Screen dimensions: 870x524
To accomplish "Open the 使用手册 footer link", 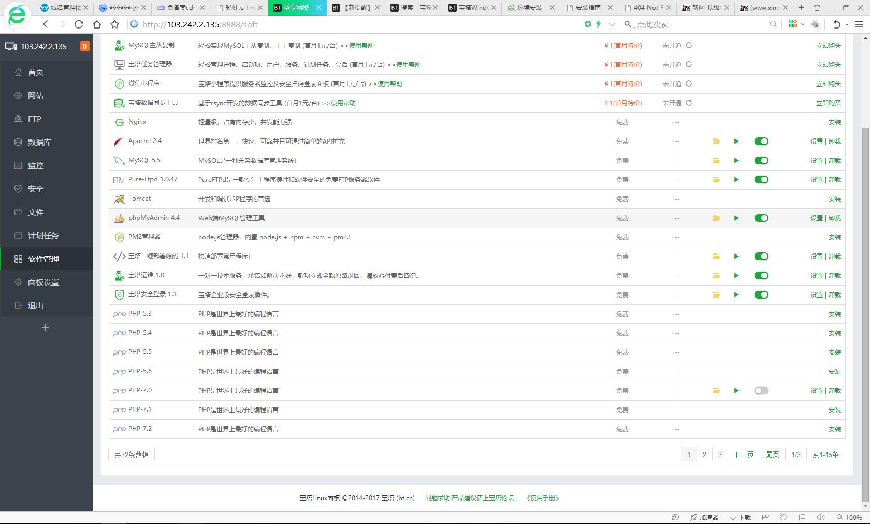I will click(x=543, y=498).
